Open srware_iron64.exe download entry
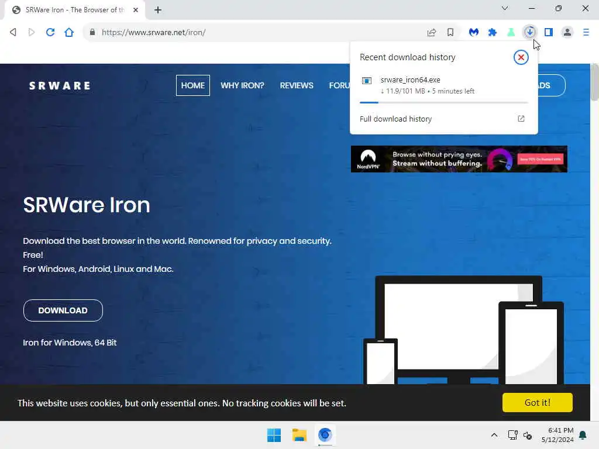This screenshot has width=599, height=449. click(x=443, y=85)
